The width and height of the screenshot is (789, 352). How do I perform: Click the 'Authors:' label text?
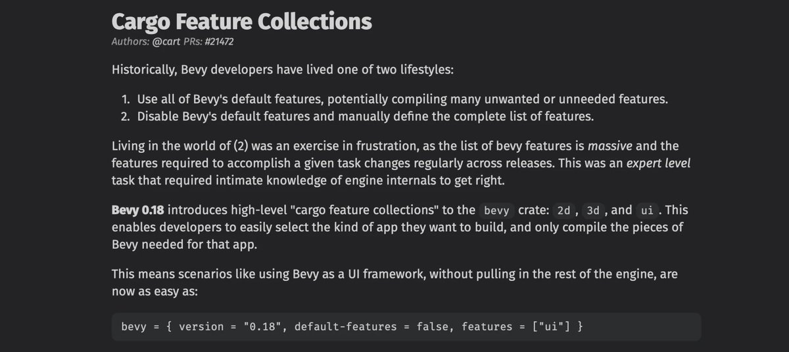(130, 42)
